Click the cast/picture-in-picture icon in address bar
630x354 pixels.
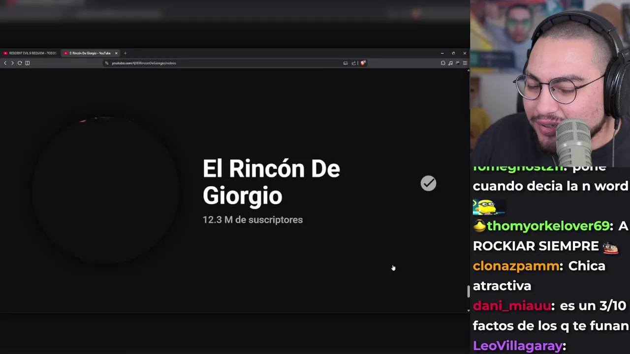346,63
